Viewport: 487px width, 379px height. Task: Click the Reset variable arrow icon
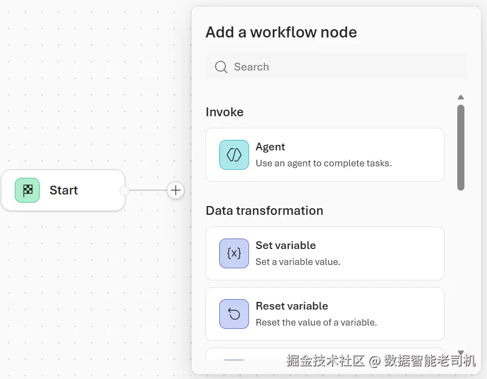(x=234, y=314)
